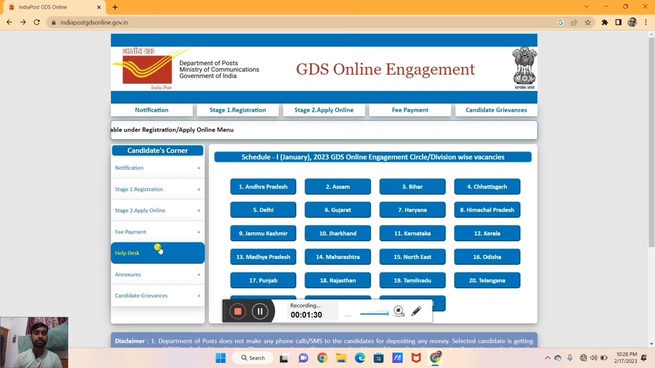
Task: Launch Microsoft Edge from the taskbar
Action: [360, 358]
